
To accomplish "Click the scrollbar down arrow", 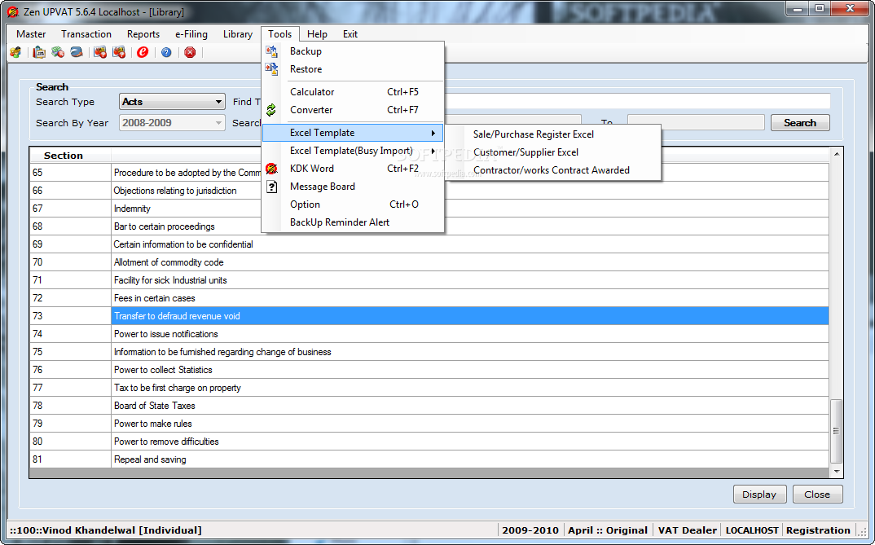I will click(x=836, y=472).
